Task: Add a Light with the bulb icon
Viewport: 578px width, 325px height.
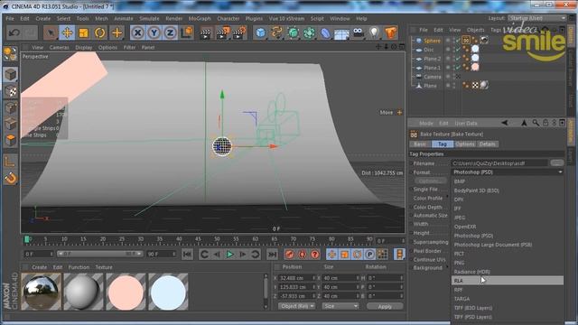Action: click(x=375, y=32)
